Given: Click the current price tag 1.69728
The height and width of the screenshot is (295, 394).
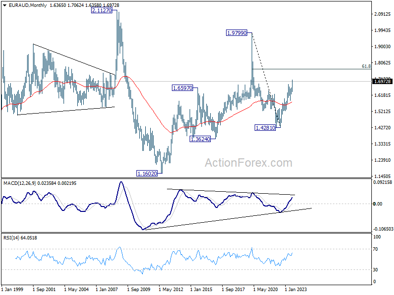Looking at the screenshot, I should (383, 81).
